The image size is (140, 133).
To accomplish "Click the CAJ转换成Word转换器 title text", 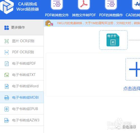I will [x=28, y=6].
